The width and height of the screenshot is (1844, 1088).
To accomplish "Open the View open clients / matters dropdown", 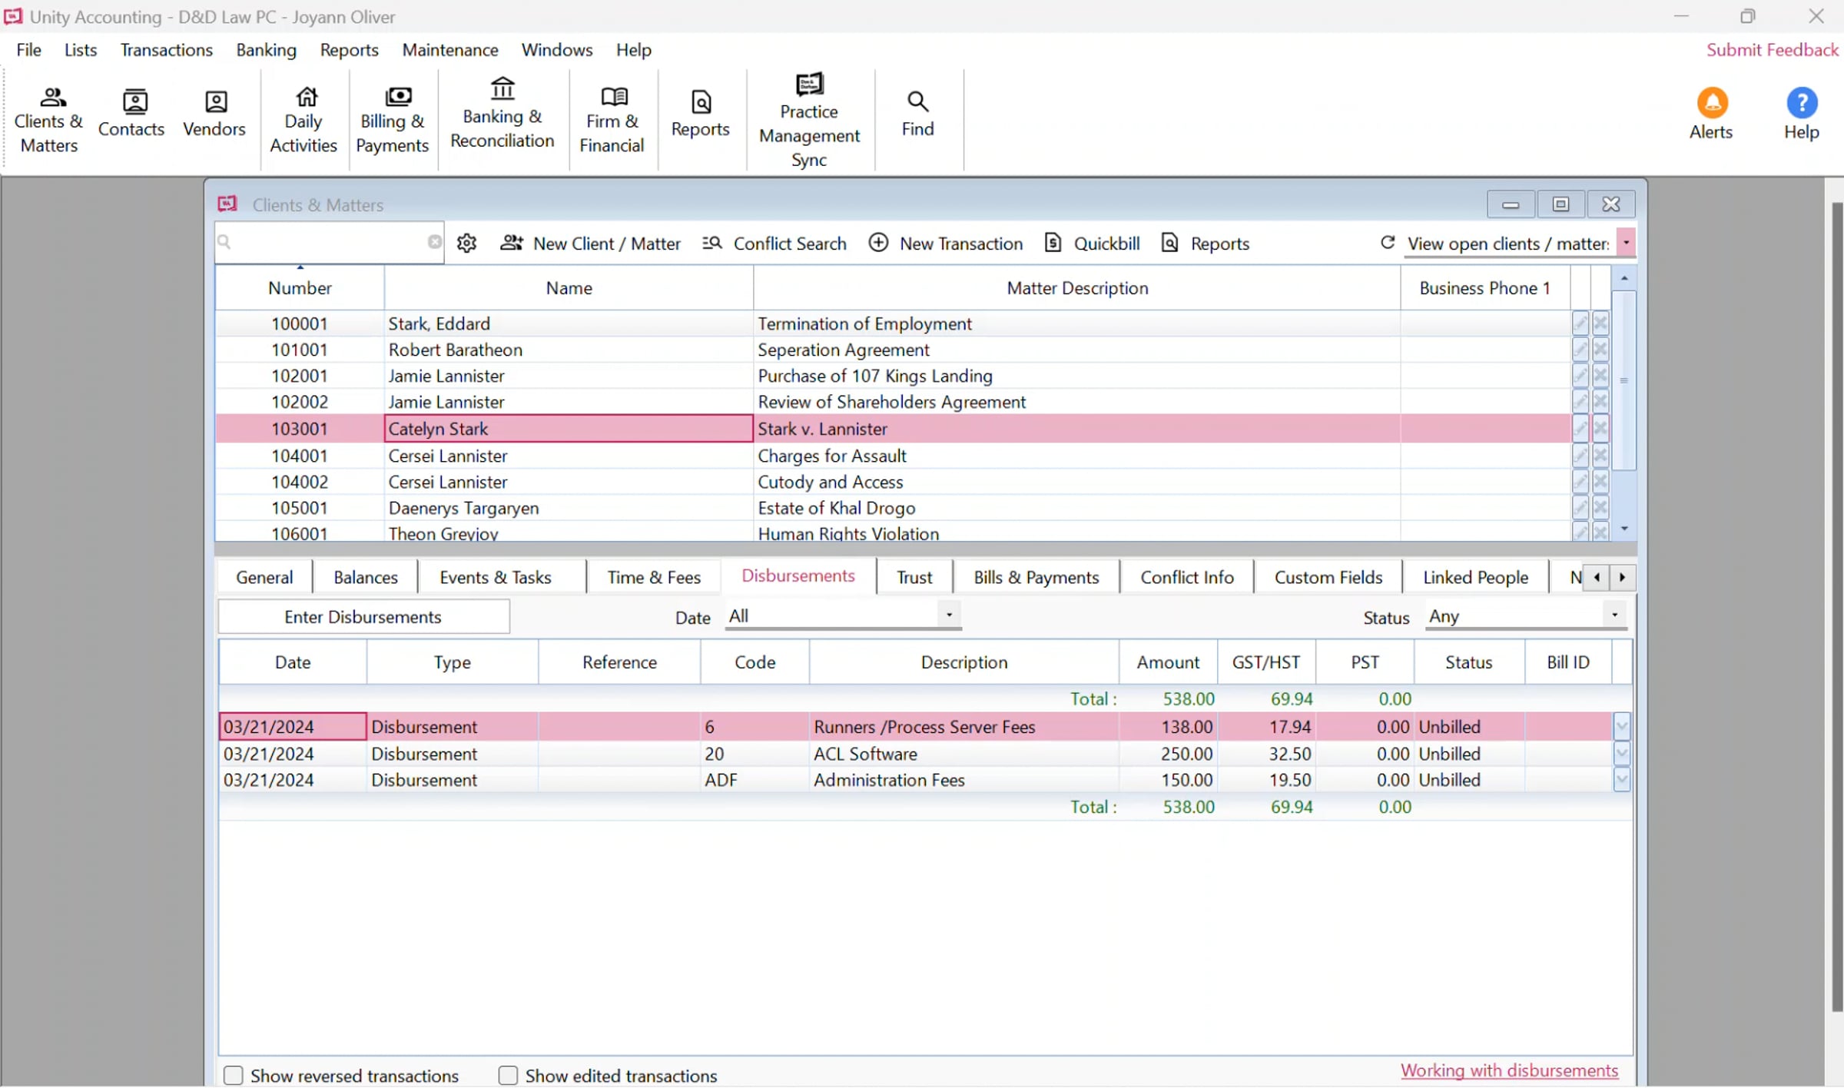I will (1626, 243).
